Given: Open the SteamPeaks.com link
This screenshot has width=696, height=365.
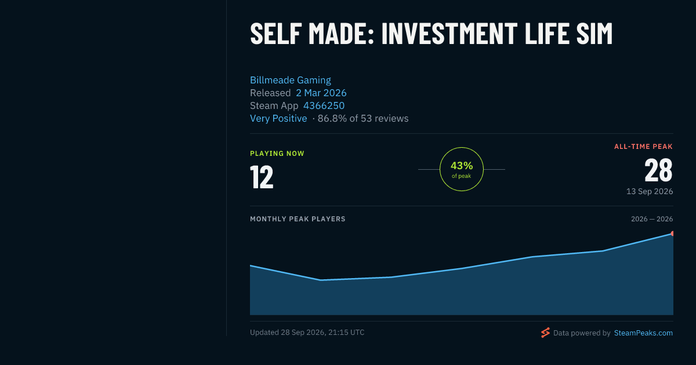Looking at the screenshot, I should (x=643, y=333).
